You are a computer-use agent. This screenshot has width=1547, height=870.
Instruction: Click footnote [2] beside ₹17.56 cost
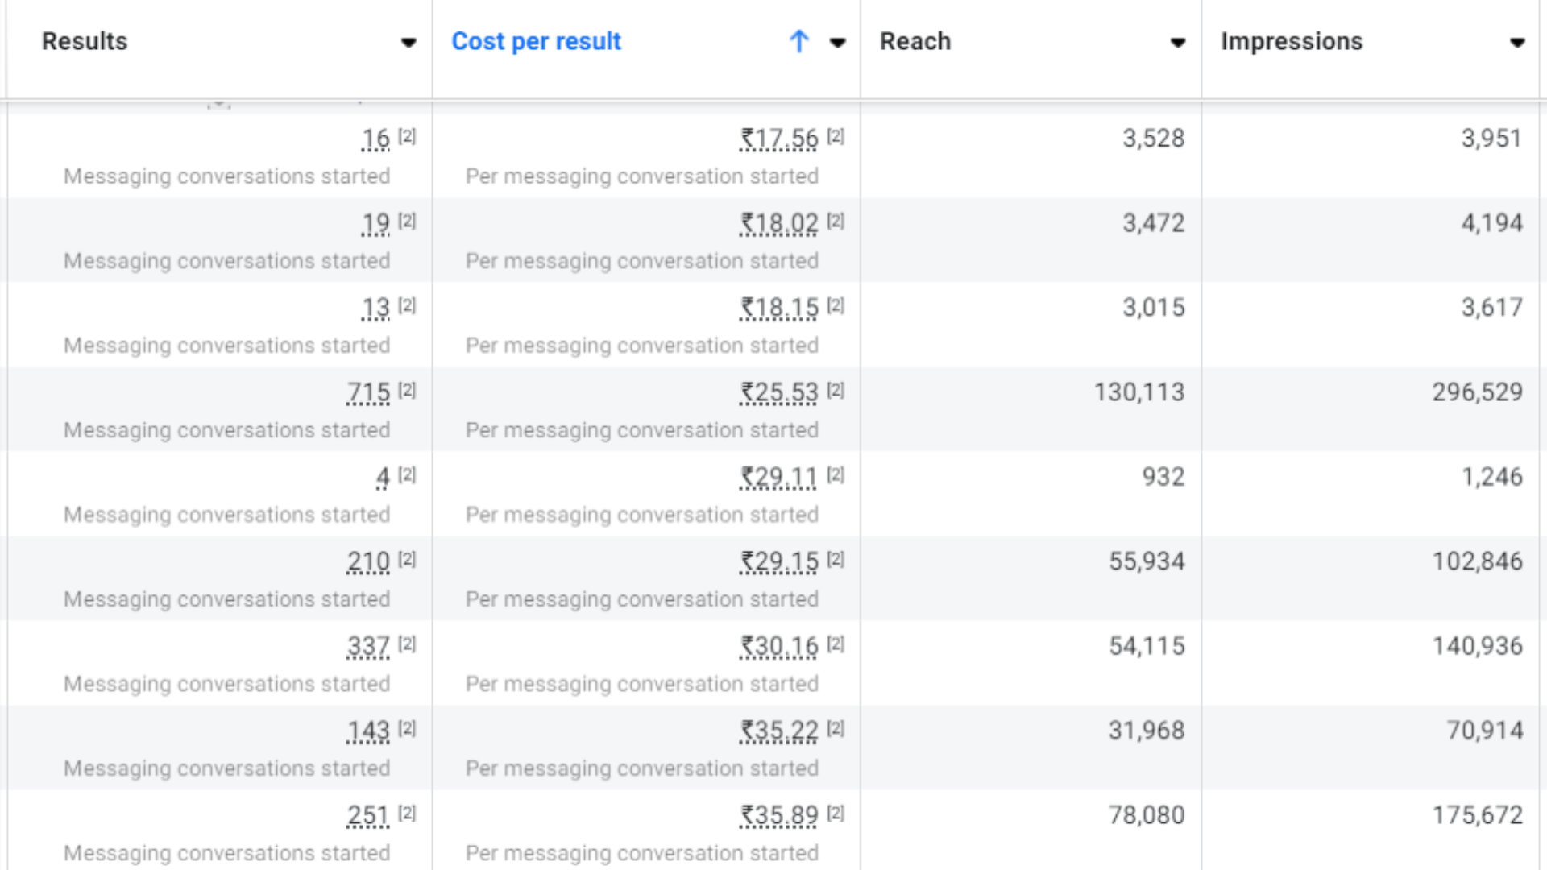pos(836,136)
